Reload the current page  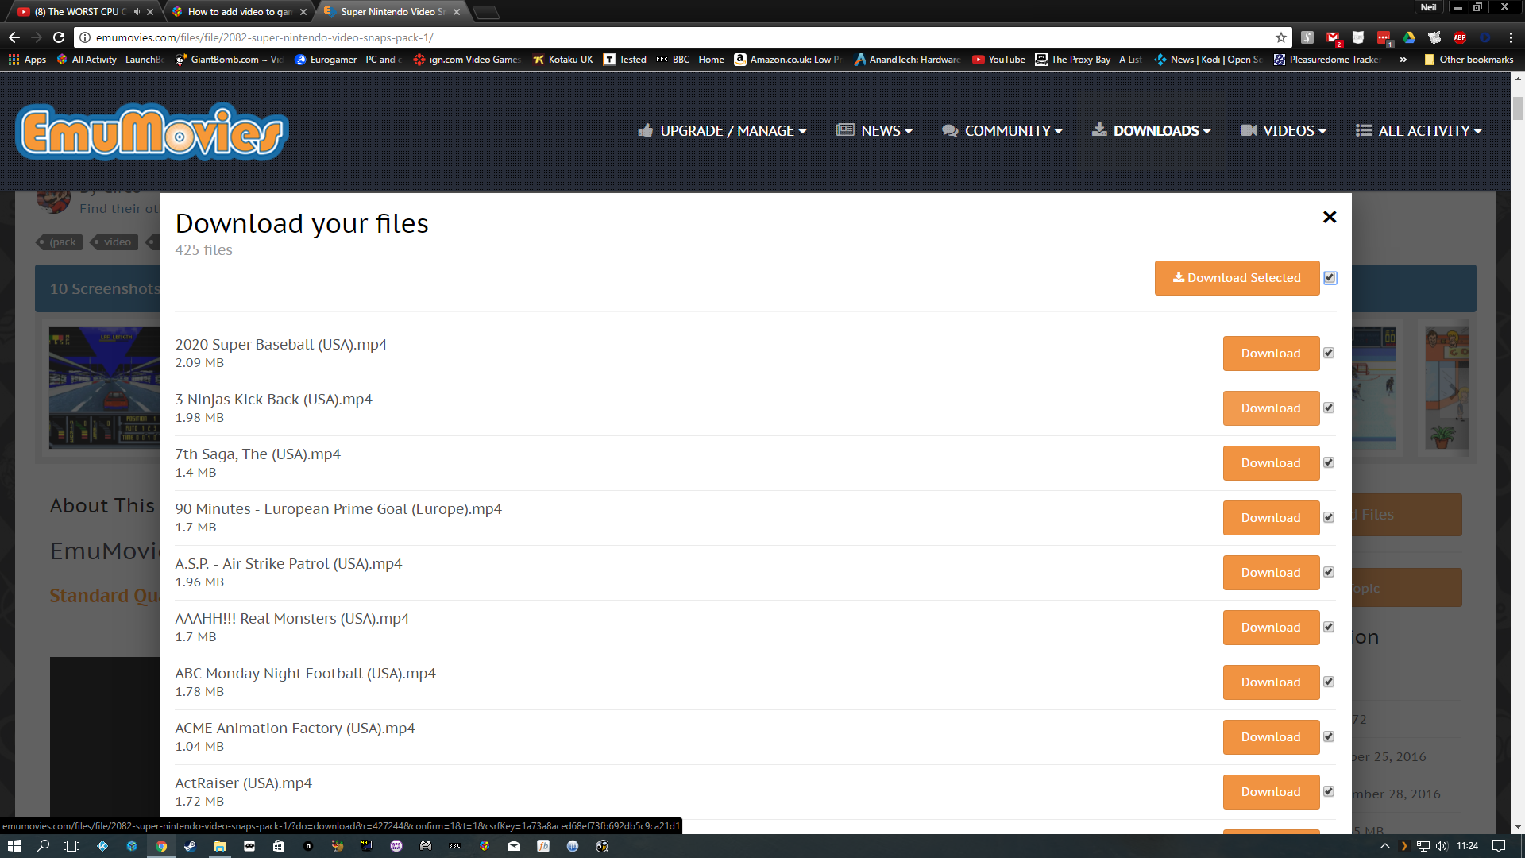point(59,37)
